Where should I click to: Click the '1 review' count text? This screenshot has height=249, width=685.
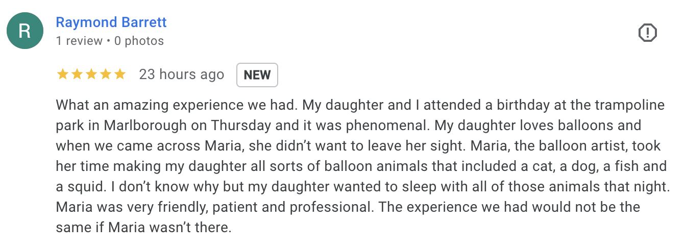click(x=79, y=41)
